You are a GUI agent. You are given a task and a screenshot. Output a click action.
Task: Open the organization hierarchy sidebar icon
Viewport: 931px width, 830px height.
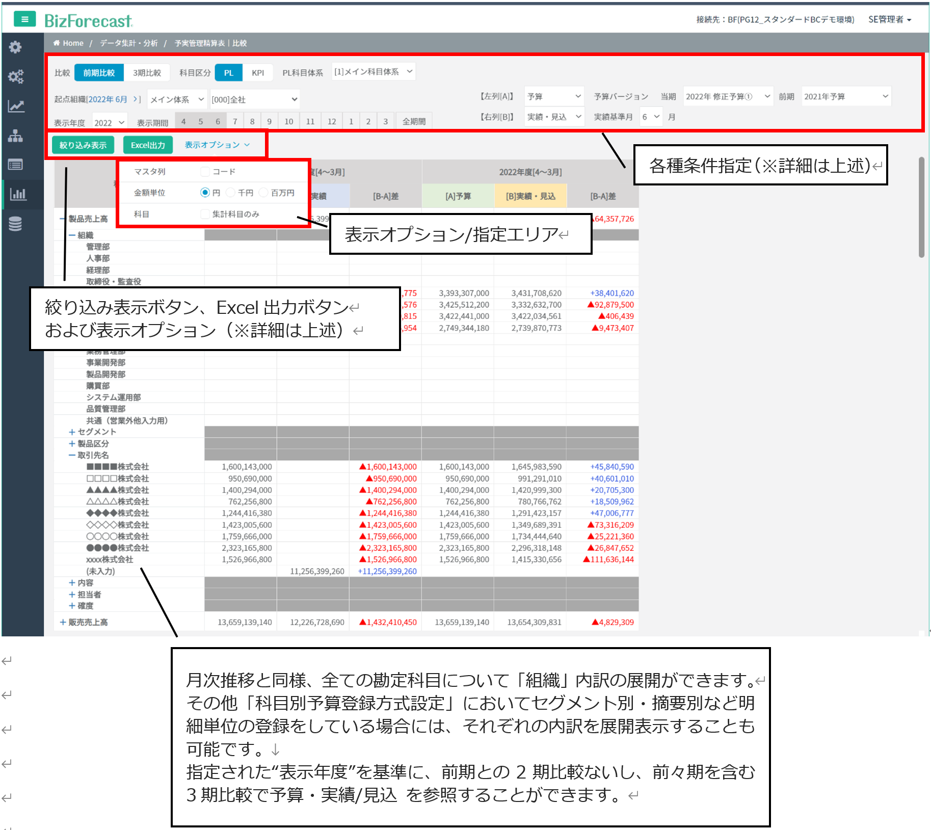15,136
